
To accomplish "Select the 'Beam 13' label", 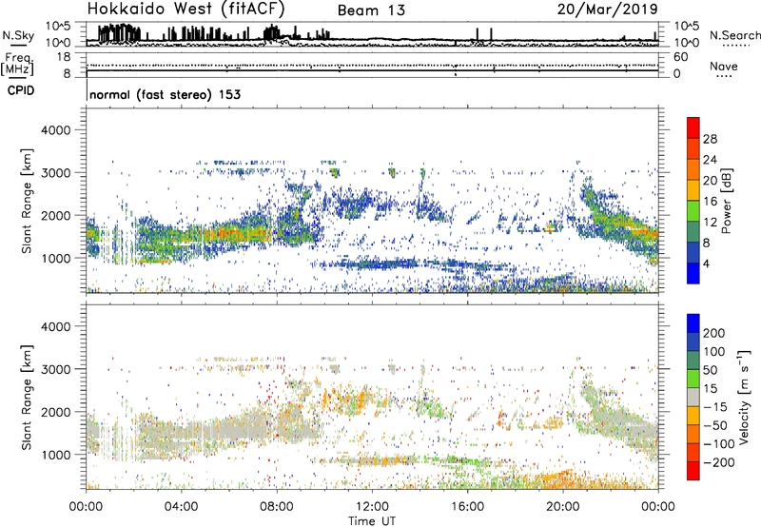I will 371,10.
